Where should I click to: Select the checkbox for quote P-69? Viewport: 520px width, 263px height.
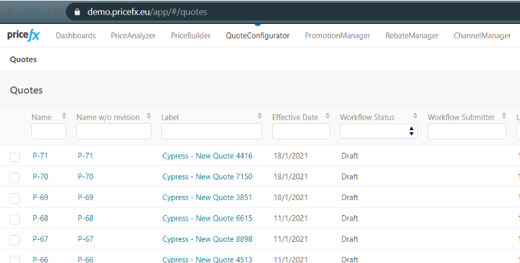coord(15,198)
